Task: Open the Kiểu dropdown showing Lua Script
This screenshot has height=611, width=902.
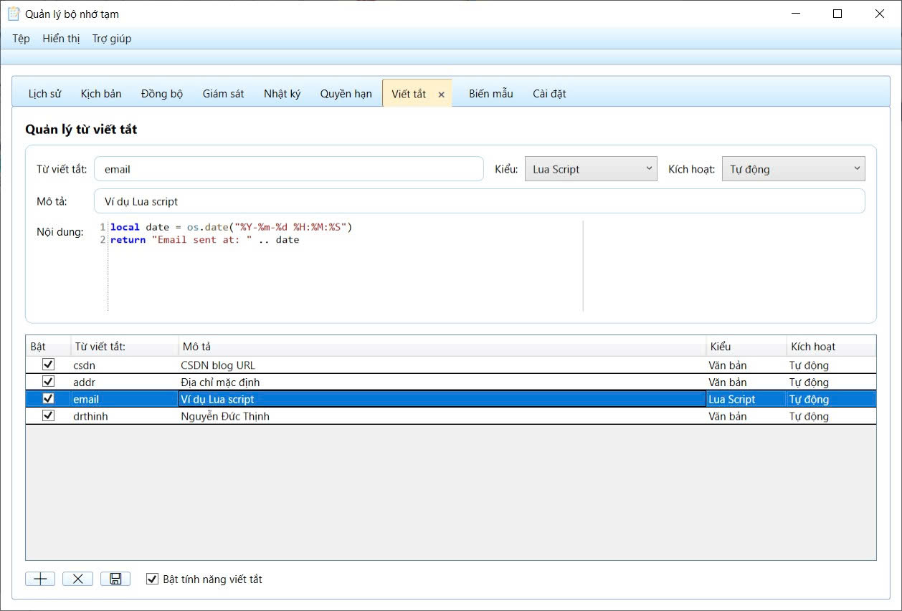Action: click(591, 169)
